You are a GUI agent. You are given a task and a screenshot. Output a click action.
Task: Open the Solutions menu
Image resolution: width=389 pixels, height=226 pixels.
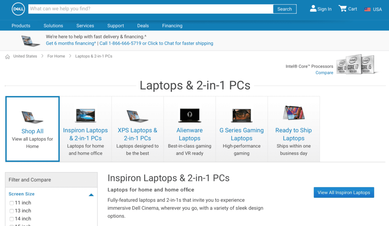[x=53, y=26]
